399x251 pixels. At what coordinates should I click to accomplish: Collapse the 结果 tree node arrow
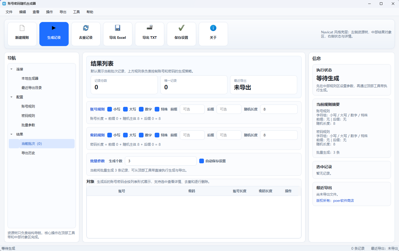pyautogui.click(x=11, y=134)
